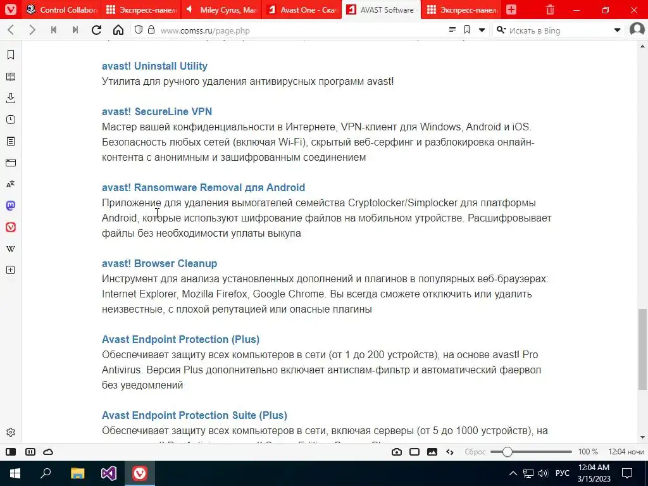The width and height of the screenshot is (648, 486).
Task: Open the Bookmarks side panel
Action: [11, 55]
